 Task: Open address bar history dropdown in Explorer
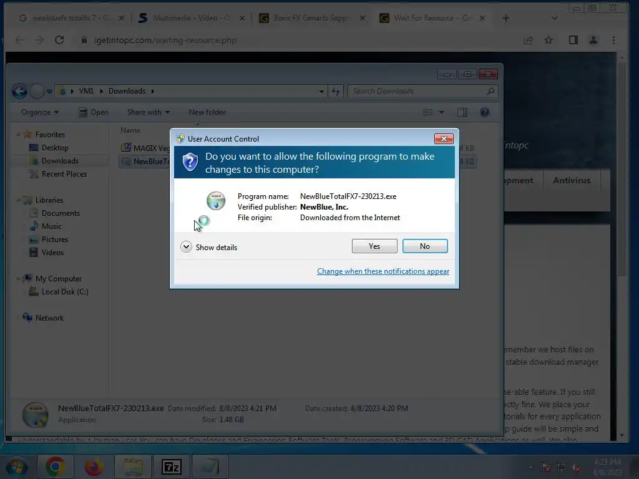pos(321,91)
